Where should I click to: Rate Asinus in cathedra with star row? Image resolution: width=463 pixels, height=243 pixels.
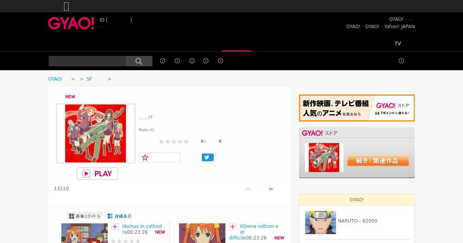coord(125,241)
